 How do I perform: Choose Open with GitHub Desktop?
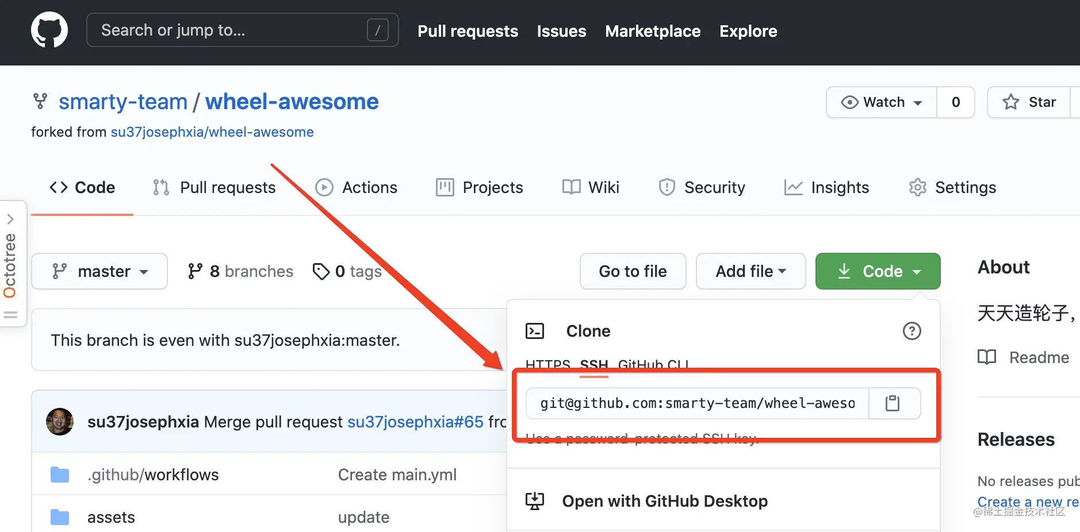point(665,501)
